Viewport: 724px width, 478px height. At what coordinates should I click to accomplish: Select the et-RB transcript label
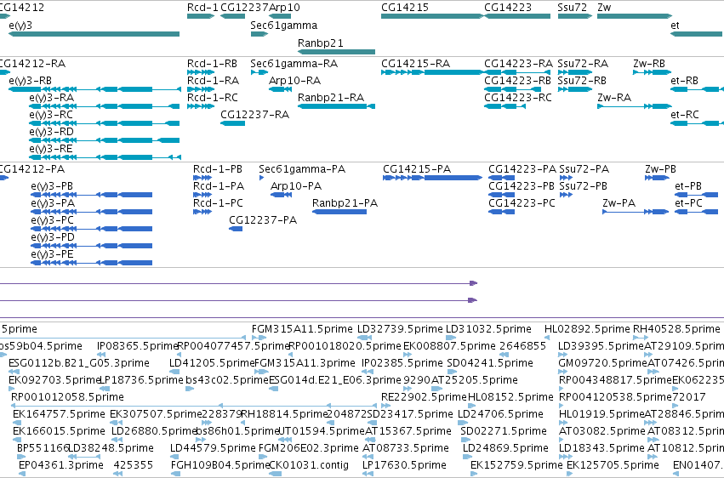tap(684, 81)
